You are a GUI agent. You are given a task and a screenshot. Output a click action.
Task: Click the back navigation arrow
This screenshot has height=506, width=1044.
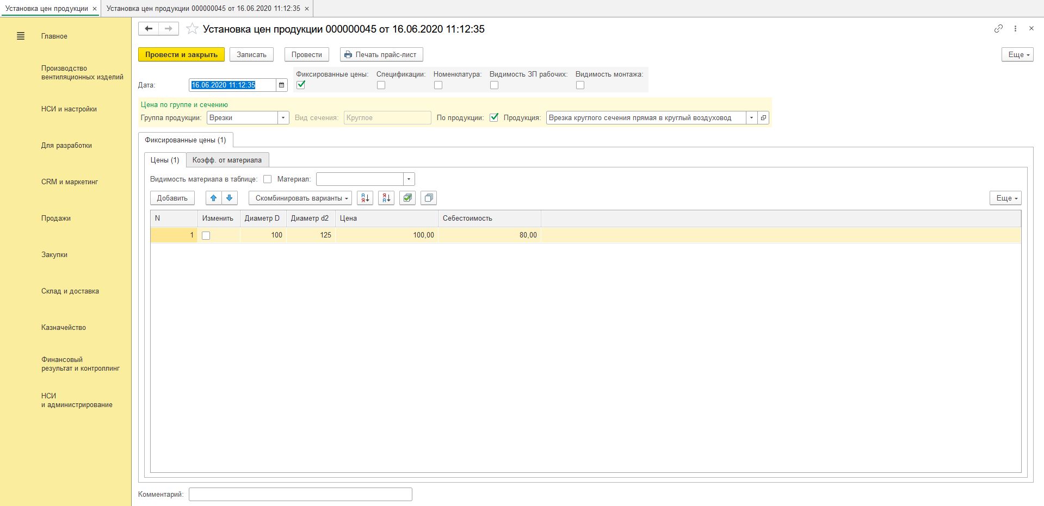149,29
